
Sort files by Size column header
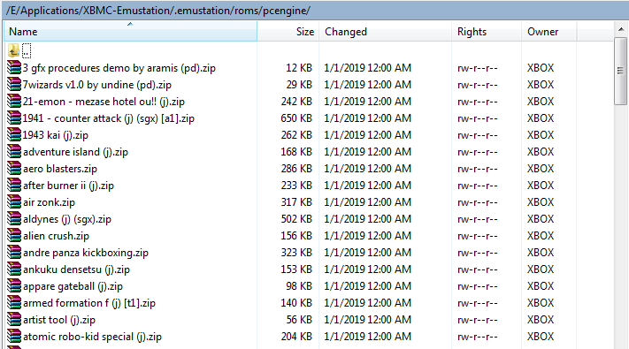point(288,31)
